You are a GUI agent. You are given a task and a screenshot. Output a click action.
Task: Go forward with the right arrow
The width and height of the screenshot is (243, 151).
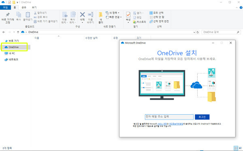click(9, 32)
